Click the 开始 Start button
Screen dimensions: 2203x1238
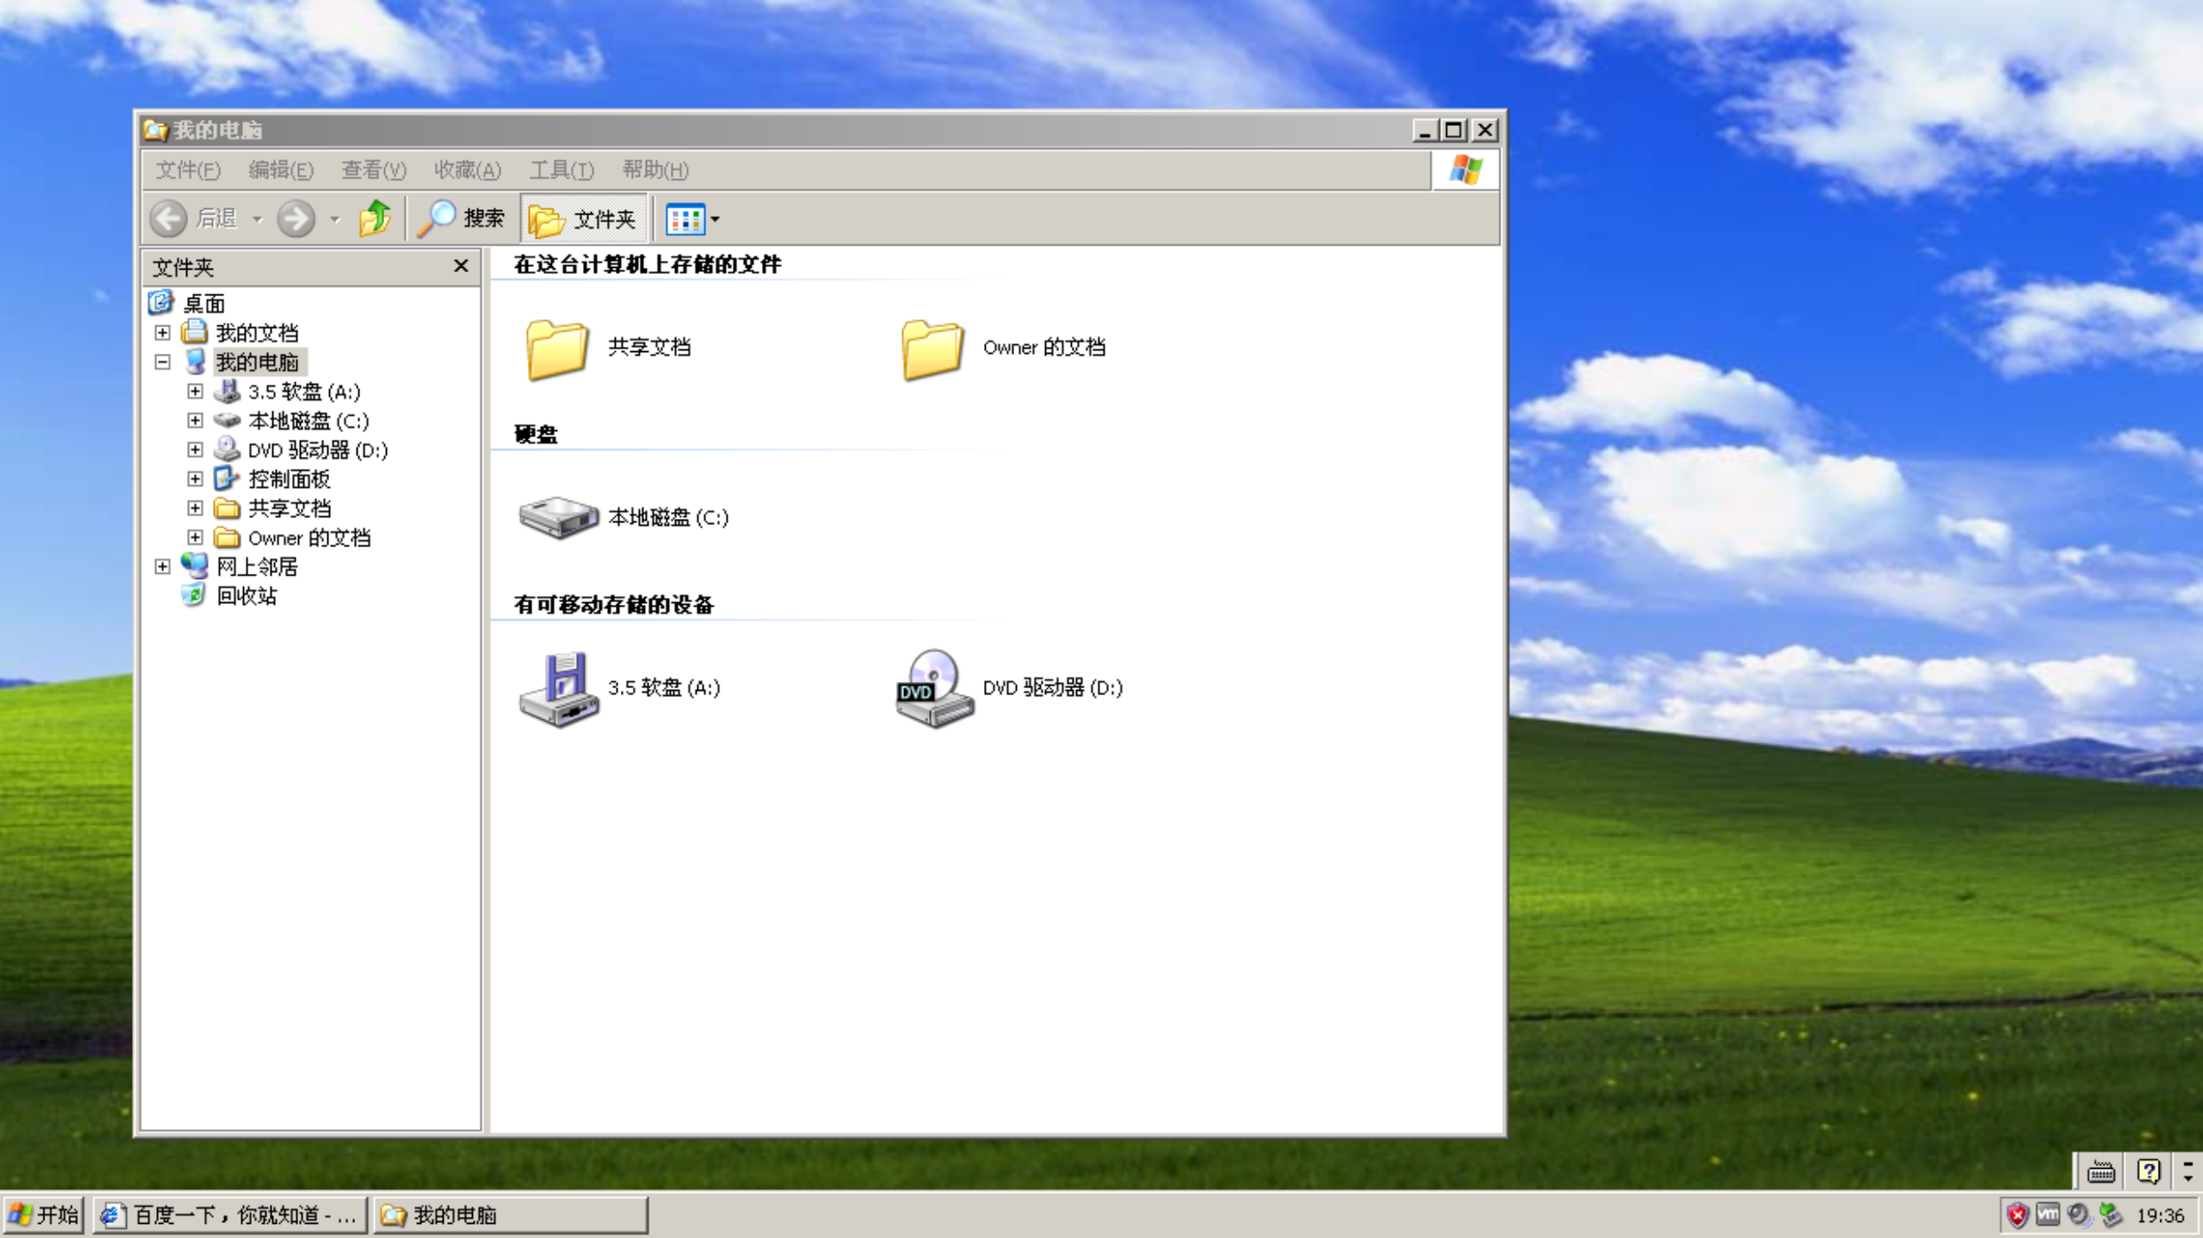click(44, 1215)
